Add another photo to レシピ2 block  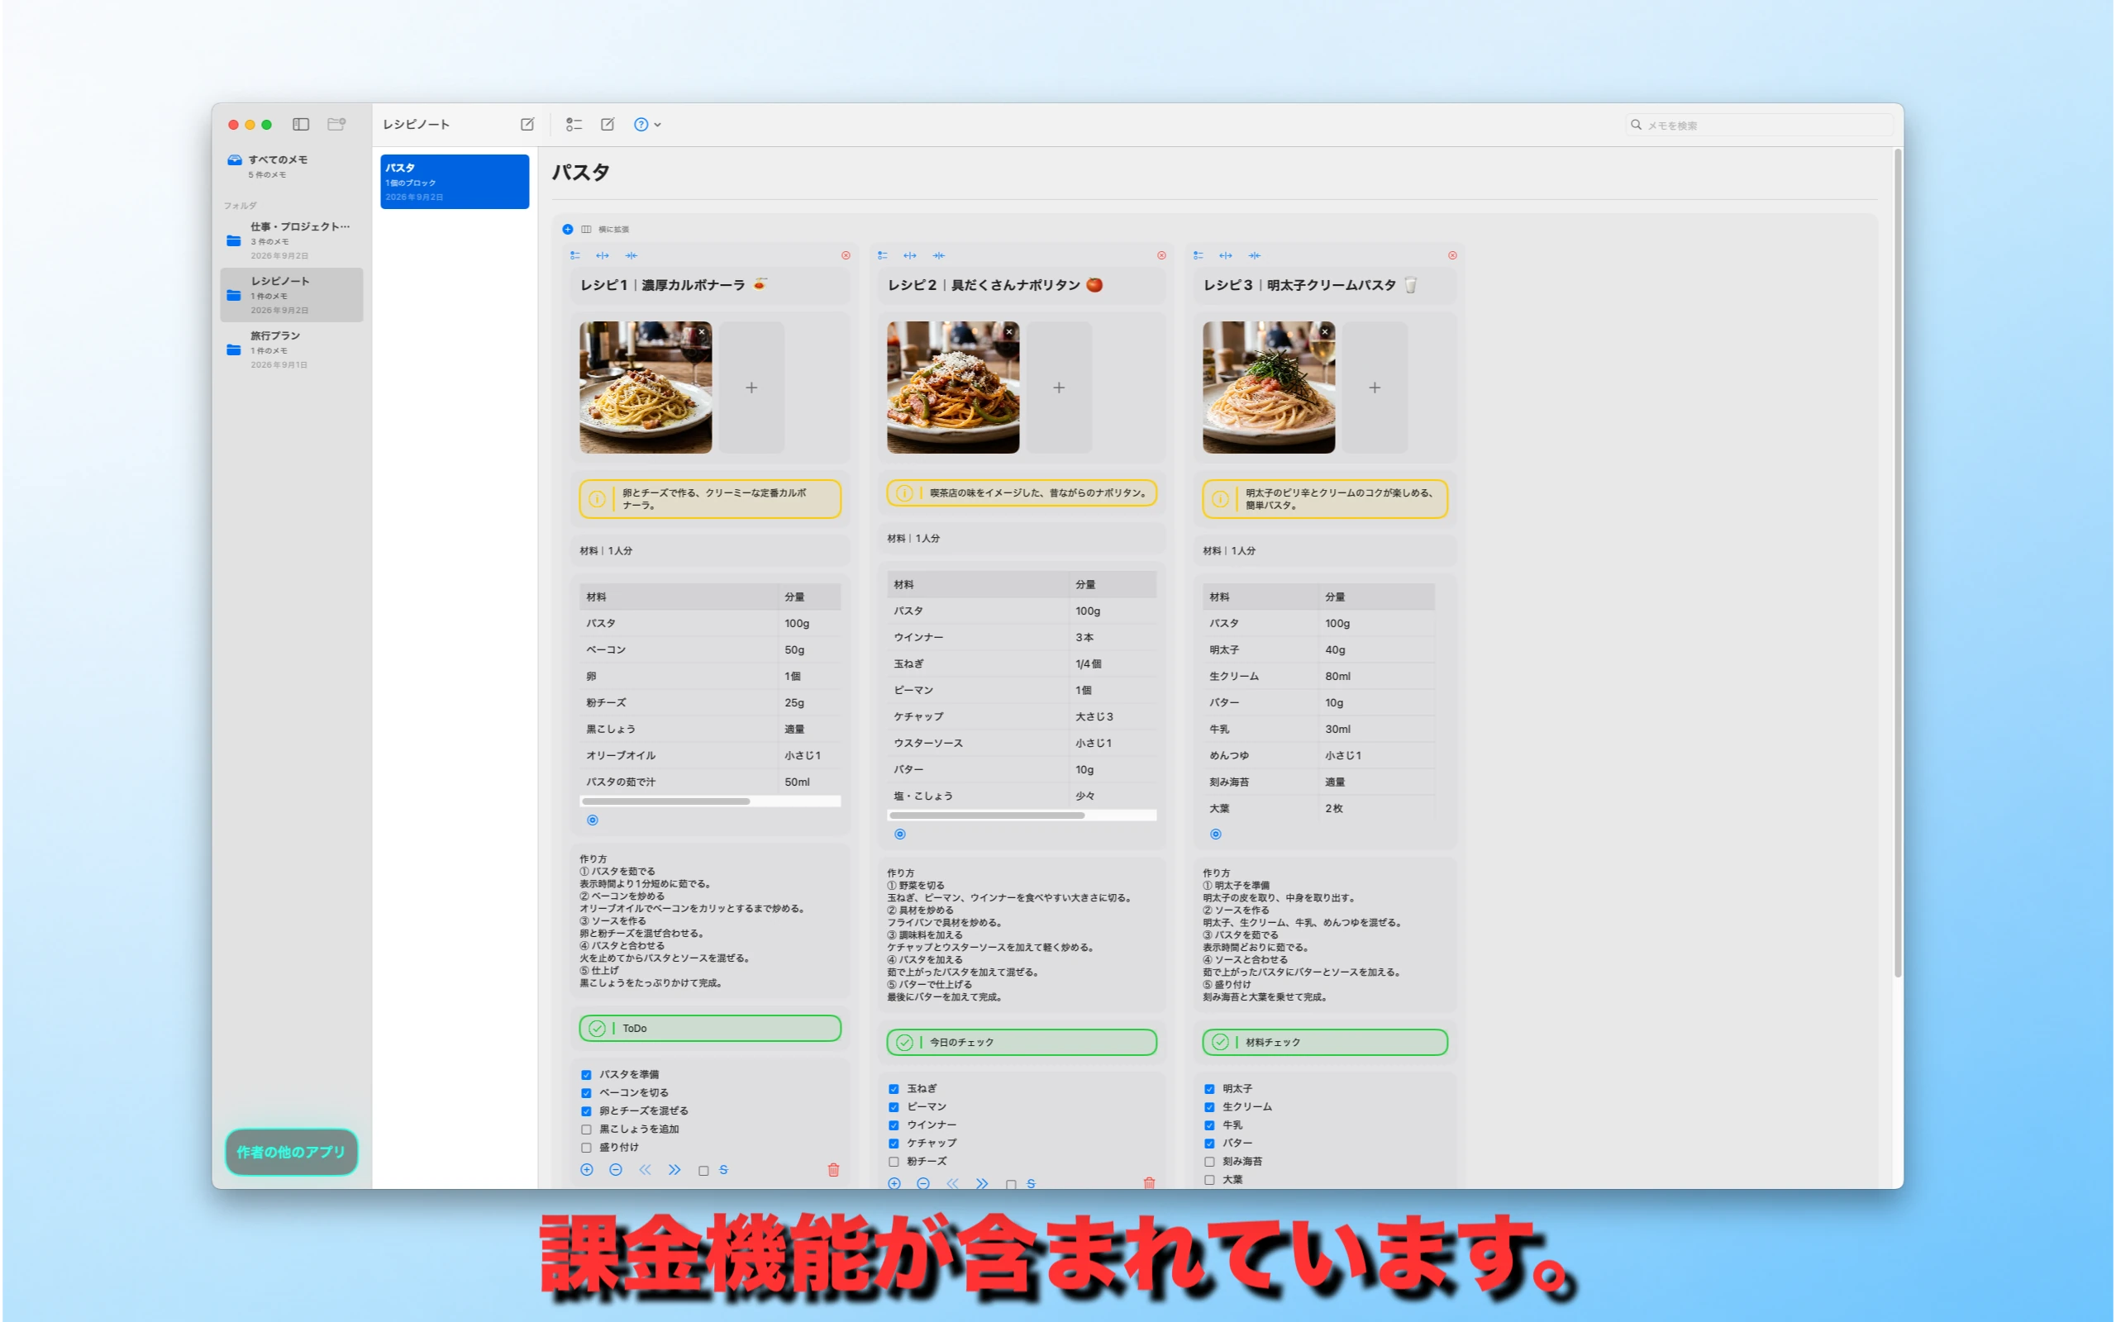coord(1059,388)
